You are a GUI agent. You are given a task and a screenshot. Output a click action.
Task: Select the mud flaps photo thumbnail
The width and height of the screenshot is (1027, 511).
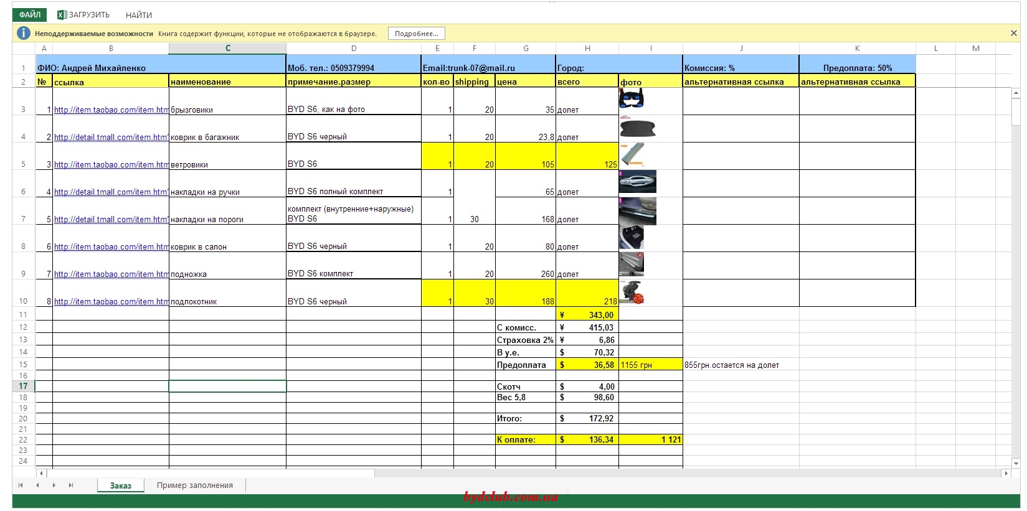click(632, 100)
